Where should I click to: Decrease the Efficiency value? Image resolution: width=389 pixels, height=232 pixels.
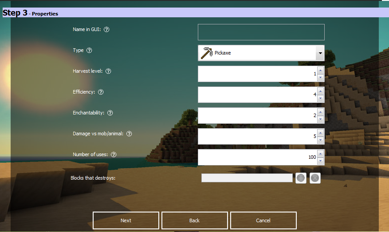coord(320,98)
